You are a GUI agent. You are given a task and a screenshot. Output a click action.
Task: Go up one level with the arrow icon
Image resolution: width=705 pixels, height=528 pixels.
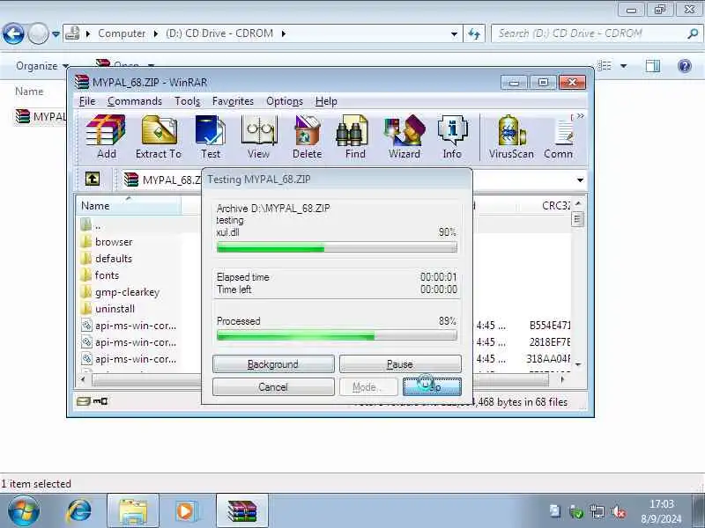[x=93, y=180]
